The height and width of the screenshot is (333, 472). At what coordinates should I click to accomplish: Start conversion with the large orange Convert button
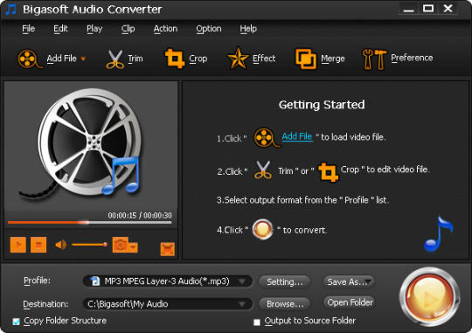[429, 297]
